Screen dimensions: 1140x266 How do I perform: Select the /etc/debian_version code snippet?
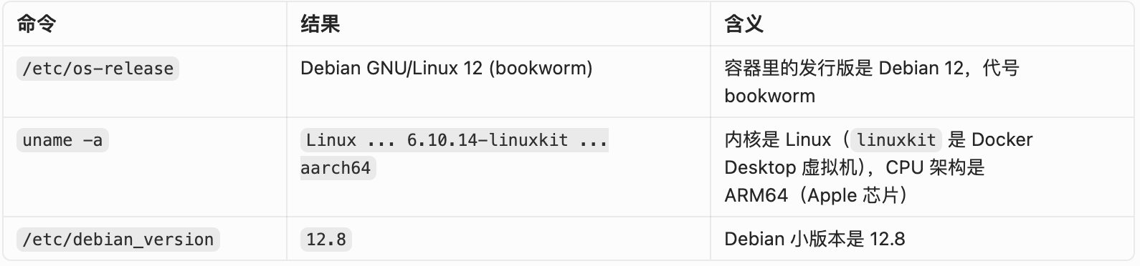coord(118,240)
